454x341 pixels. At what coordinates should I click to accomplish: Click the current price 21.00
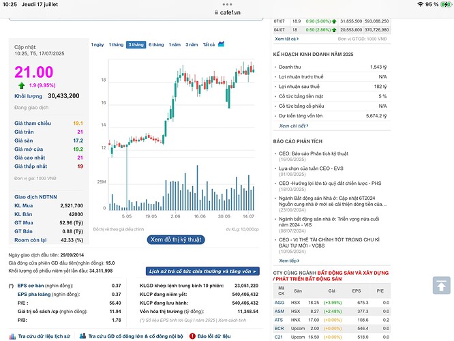pyautogui.click(x=34, y=72)
